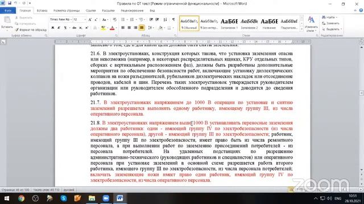
Task: Toggle italic formatting
Action: click(59, 28)
